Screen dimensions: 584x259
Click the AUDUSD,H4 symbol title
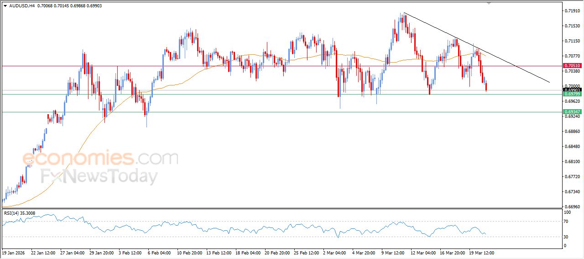tap(21, 5)
